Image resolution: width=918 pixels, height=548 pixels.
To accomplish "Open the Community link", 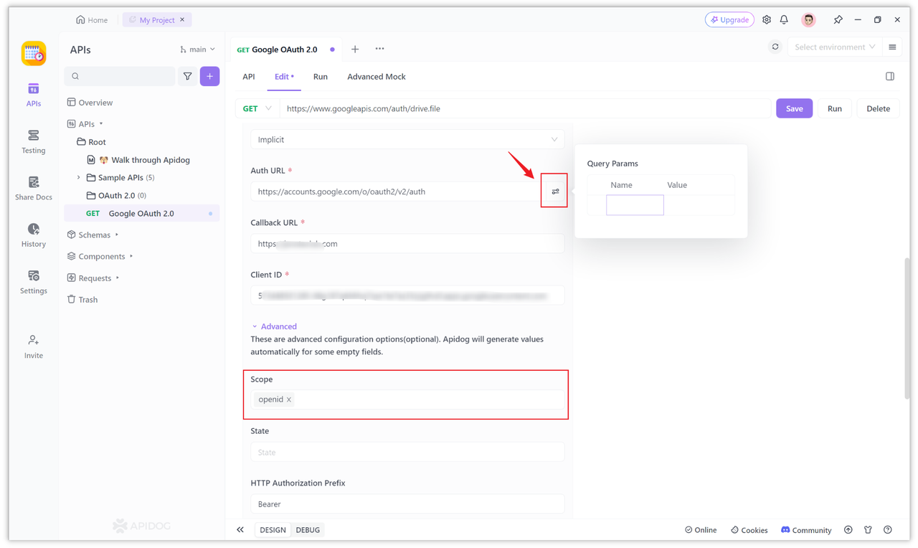I will tap(806, 530).
